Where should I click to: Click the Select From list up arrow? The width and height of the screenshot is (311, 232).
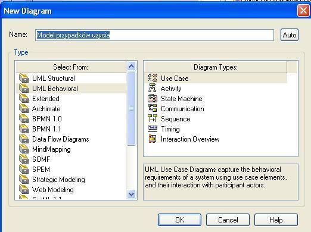coord(131,66)
